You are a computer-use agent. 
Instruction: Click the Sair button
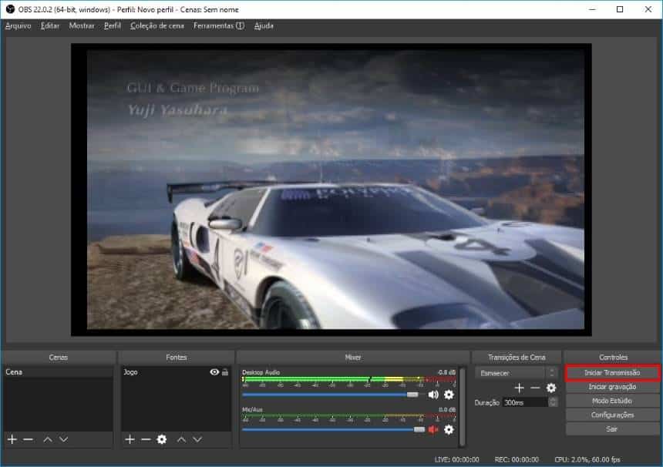point(612,429)
